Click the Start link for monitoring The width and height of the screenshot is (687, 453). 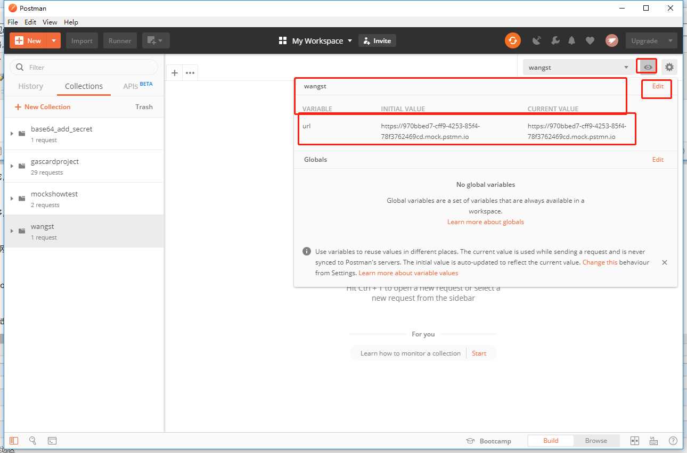479,353
